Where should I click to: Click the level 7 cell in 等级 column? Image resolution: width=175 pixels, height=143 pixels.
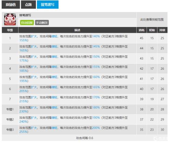tap(10, 99)
